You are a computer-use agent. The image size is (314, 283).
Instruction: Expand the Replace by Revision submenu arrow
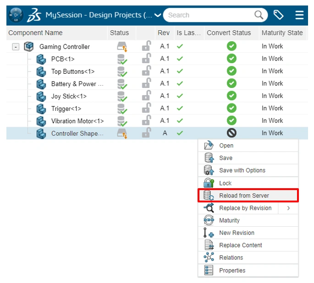coord(288,208)
